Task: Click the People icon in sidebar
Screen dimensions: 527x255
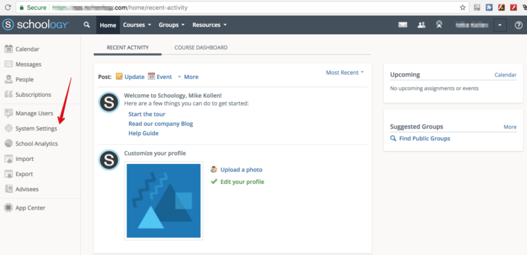Action: coord(9,79)
